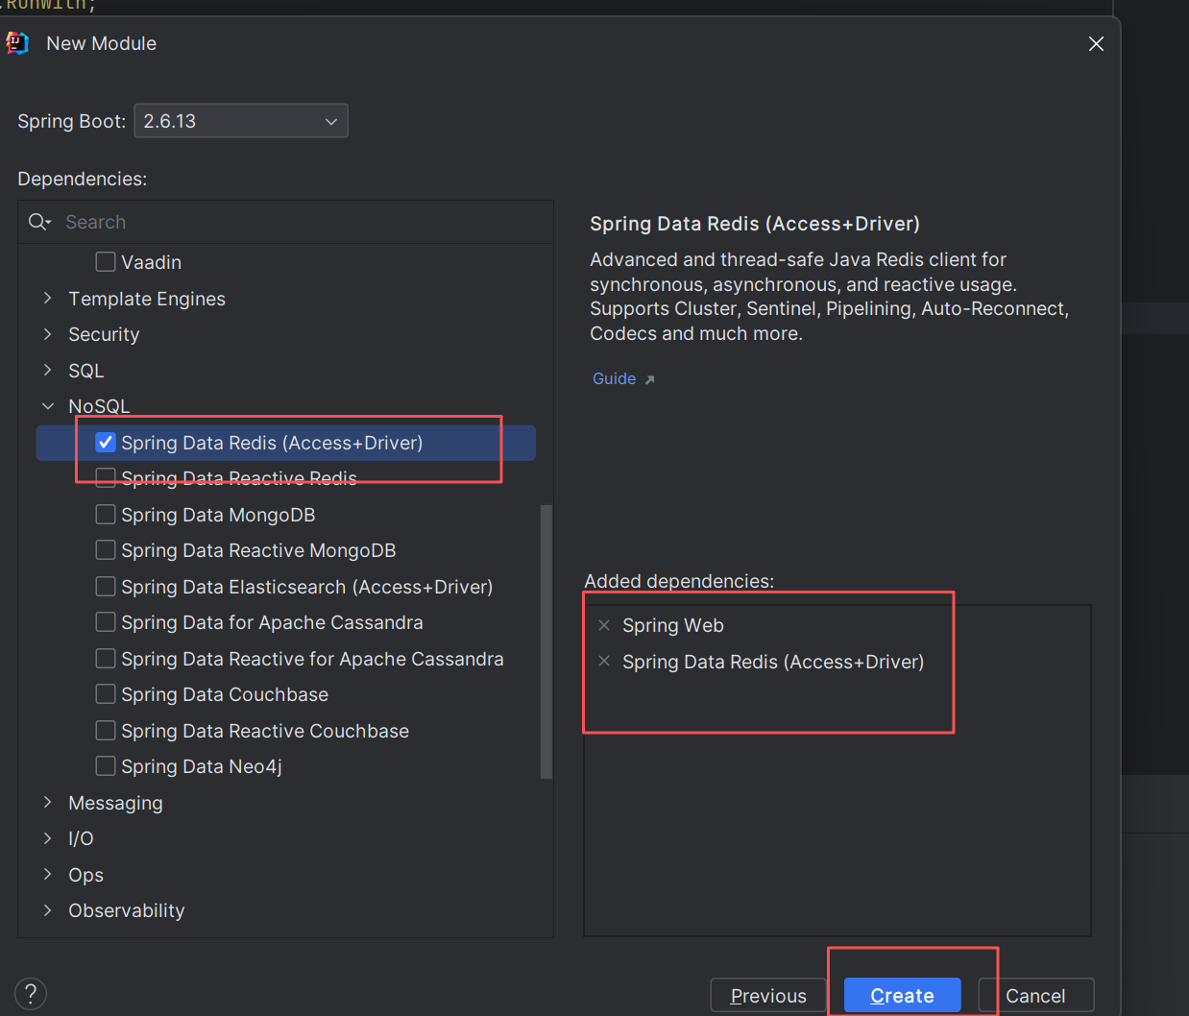Expand the Messaging category

[x=47, y=802]
